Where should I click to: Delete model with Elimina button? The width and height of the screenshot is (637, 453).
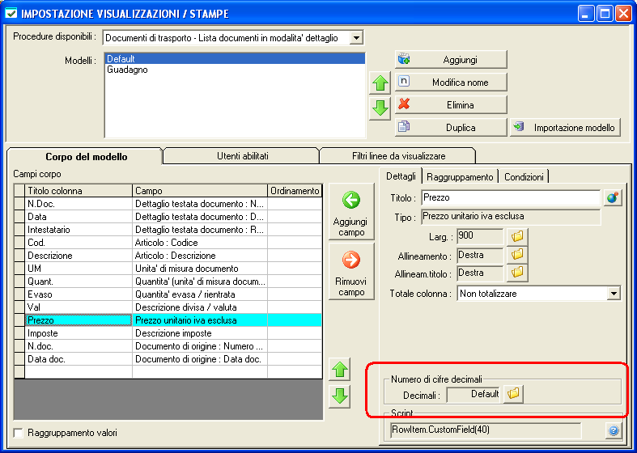(451, 105)
